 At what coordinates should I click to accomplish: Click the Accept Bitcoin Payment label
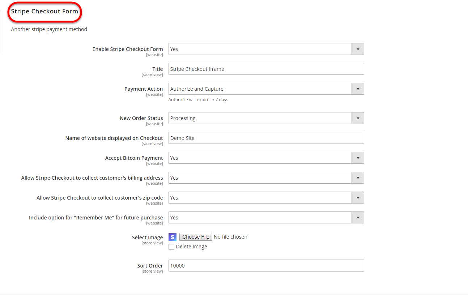click(x=134, y=158)
